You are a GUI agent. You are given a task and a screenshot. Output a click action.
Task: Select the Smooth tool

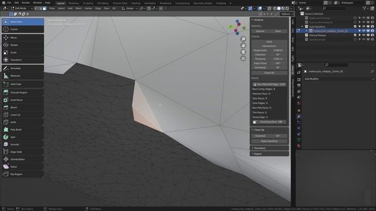pos(23,144)
